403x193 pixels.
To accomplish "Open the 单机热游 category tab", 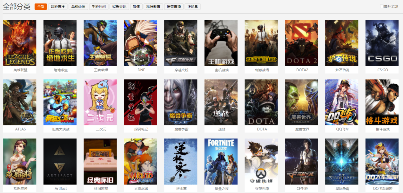I will (x=78, y=7).
